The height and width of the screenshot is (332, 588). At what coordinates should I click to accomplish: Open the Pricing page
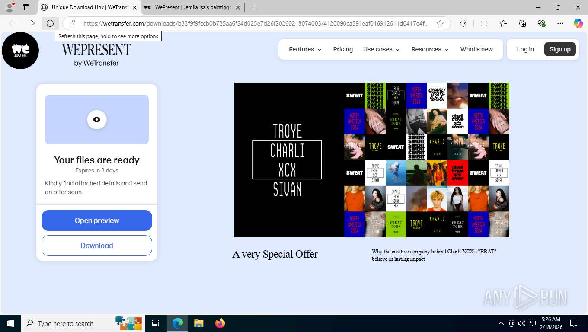(343, 49)
